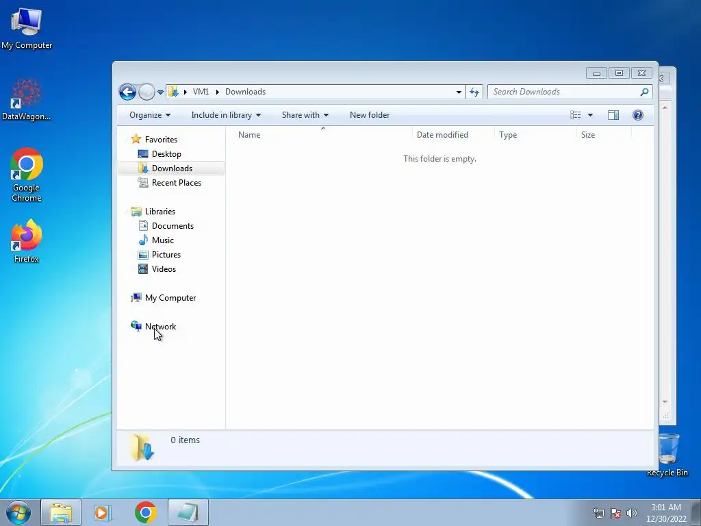Select My Computer in navigation pane

[x=170, y=298]
